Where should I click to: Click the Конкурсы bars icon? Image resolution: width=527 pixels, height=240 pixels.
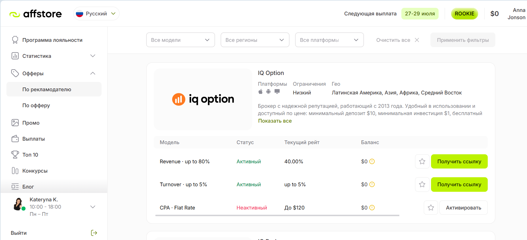[x=15, y=171]
